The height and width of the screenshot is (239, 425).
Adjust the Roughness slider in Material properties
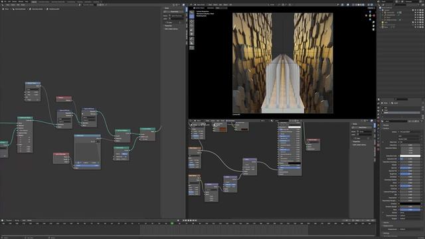tap(410, 174)
